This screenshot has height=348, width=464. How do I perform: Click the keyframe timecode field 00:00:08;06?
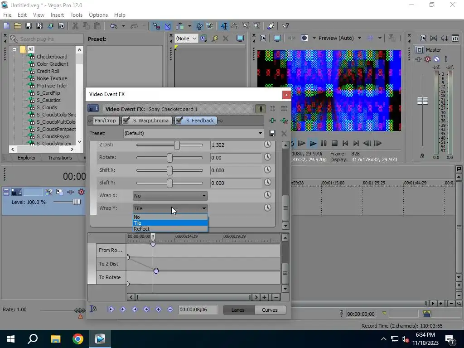pos(198,309)
